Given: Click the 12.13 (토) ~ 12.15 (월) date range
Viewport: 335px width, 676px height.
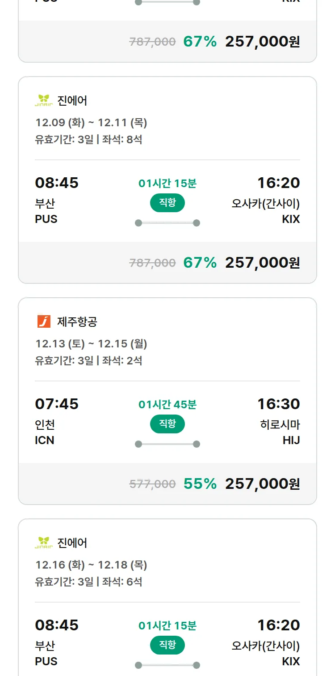Looking at the screenshot, I should pos(91,344).
